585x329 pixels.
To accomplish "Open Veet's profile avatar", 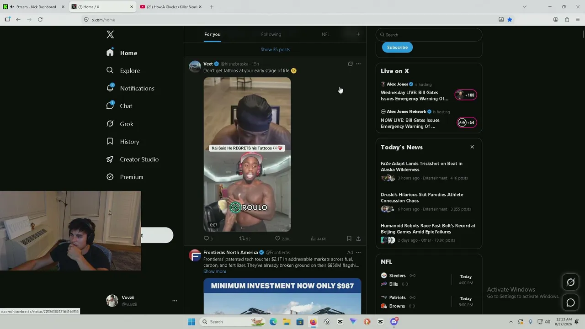I will [x=195, y=66].
